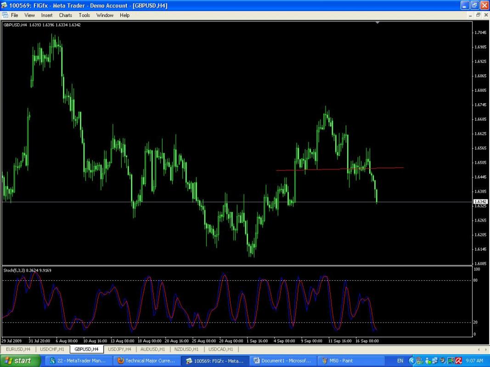Click the 1 Sep 16:00 date label
The height and width of the screenshot is (367, 490).
tap(257, 341)
